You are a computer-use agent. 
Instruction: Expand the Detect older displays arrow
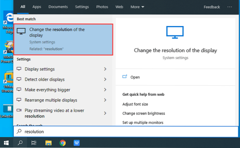pyautogui.click(x=105, y=79)
